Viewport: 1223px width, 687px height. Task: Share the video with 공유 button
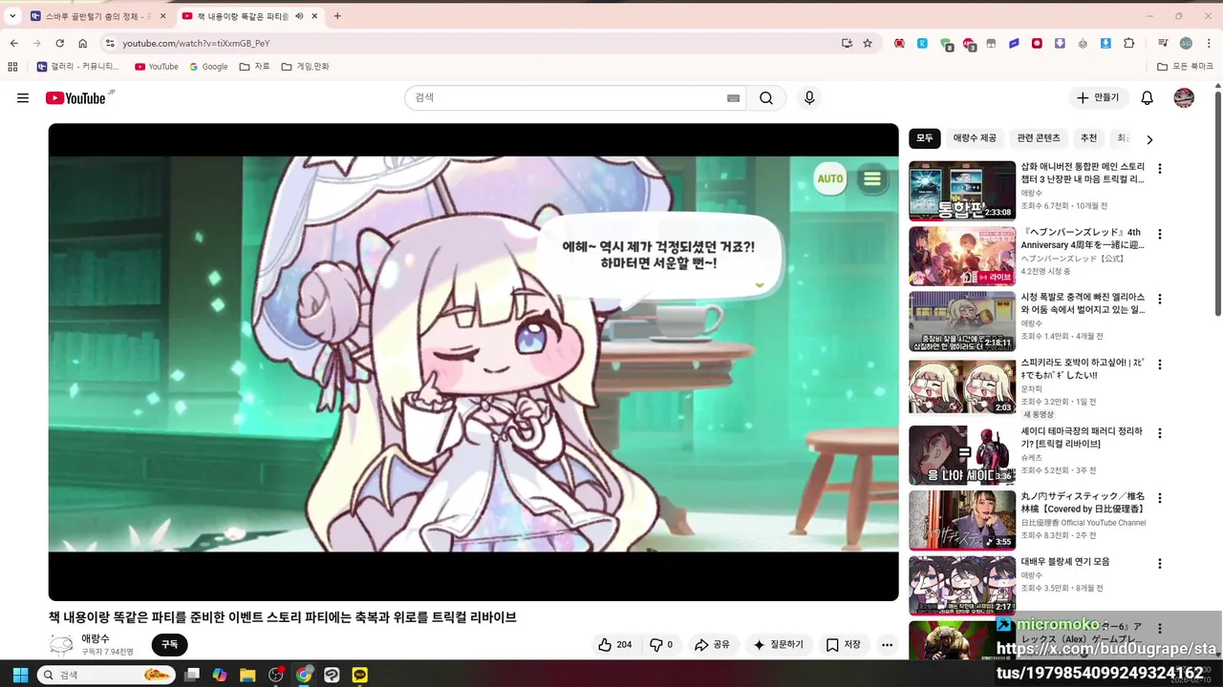(x=712, y=645)
